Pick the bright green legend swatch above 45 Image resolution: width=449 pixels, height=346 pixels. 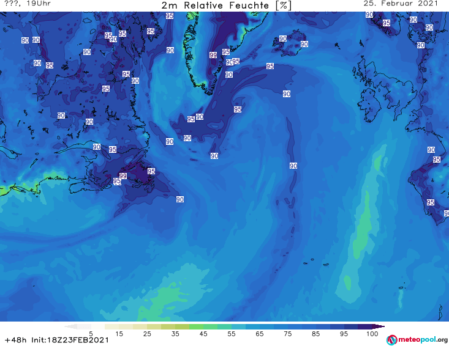coord(196,326)
